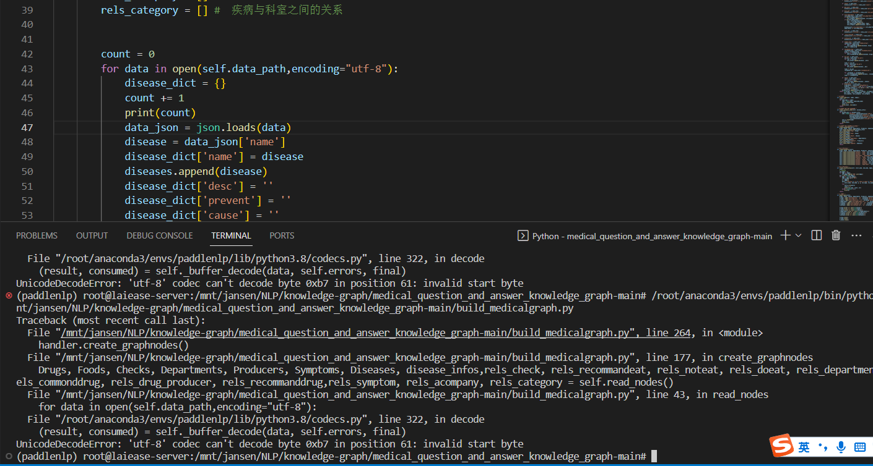Activate the voice input microphone icon
Screen dimensions: 873x466
tap(840, 446)
